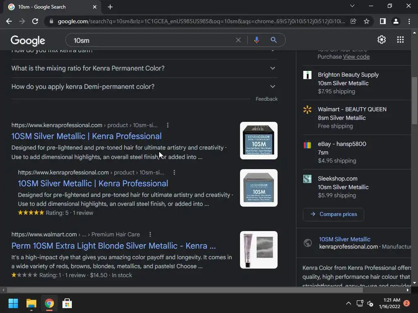Open first 10SM Silver Metallic Kenra Professional link
418x313 pixels.
[x=87, y=136]
